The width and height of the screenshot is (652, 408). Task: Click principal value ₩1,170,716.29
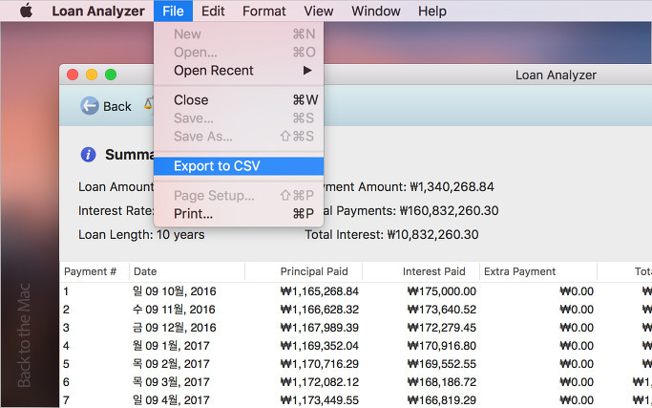pos(320,364)
